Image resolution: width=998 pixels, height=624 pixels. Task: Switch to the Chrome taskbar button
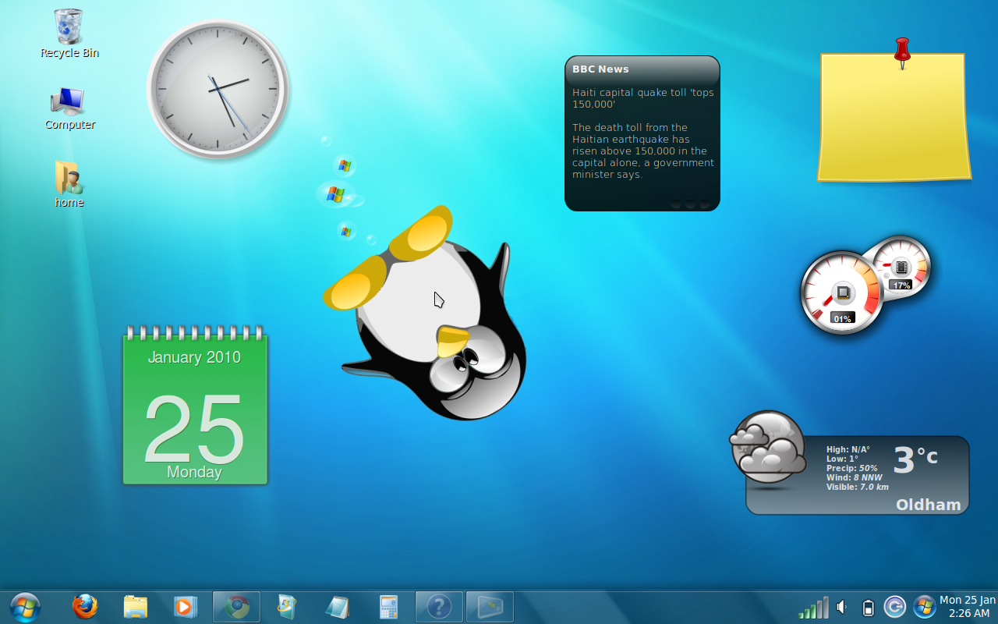[x=237, y=607]
